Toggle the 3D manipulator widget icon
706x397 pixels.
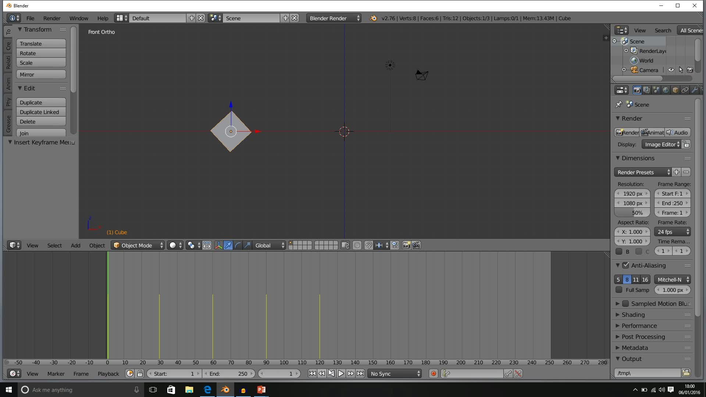coord(218,246)
